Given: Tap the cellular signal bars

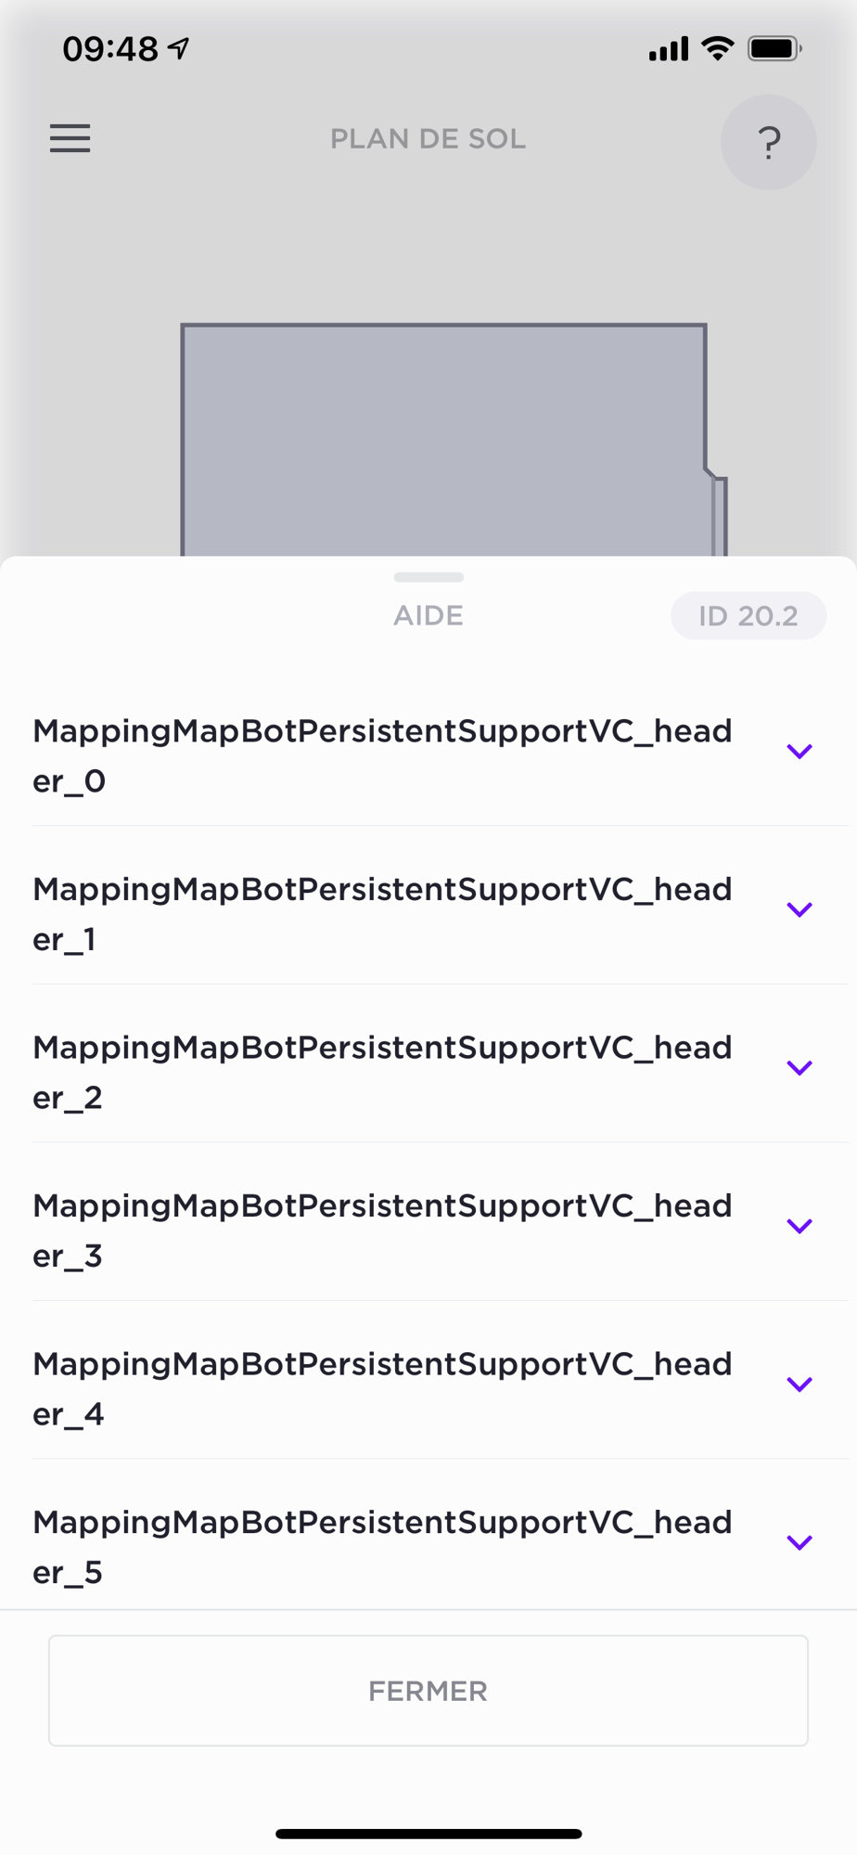Looking at the screenshot, I should [x=669, y=48].
